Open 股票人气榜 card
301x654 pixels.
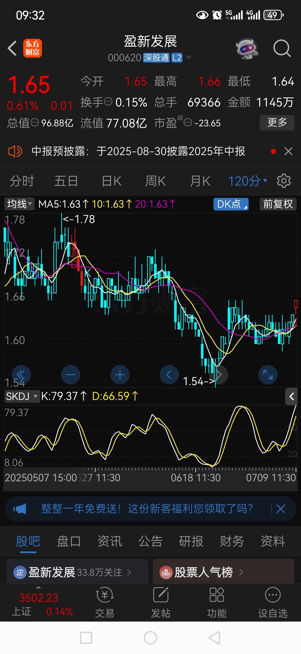click(x=224, y=571)
